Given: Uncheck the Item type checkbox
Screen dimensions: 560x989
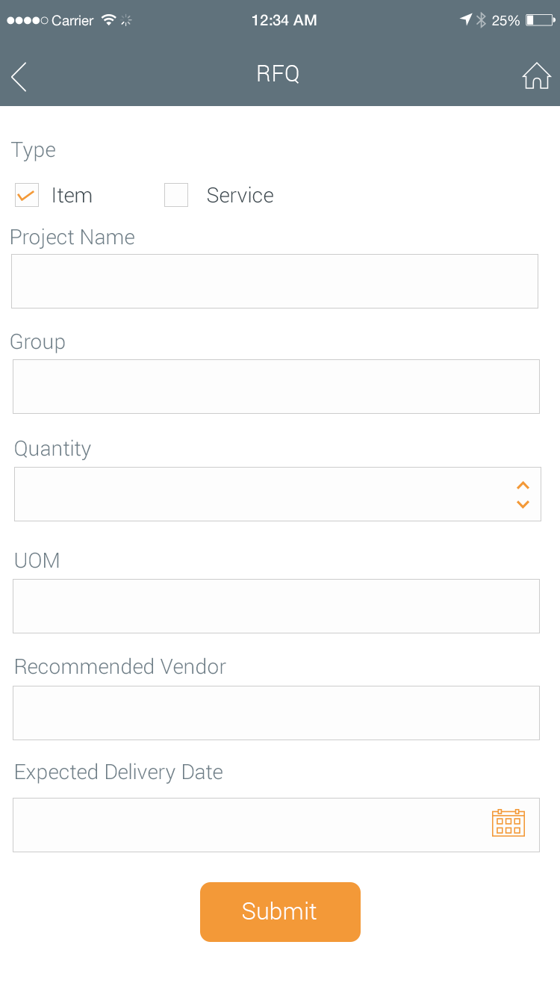Looking at the screenshot, I should point(27,195).
